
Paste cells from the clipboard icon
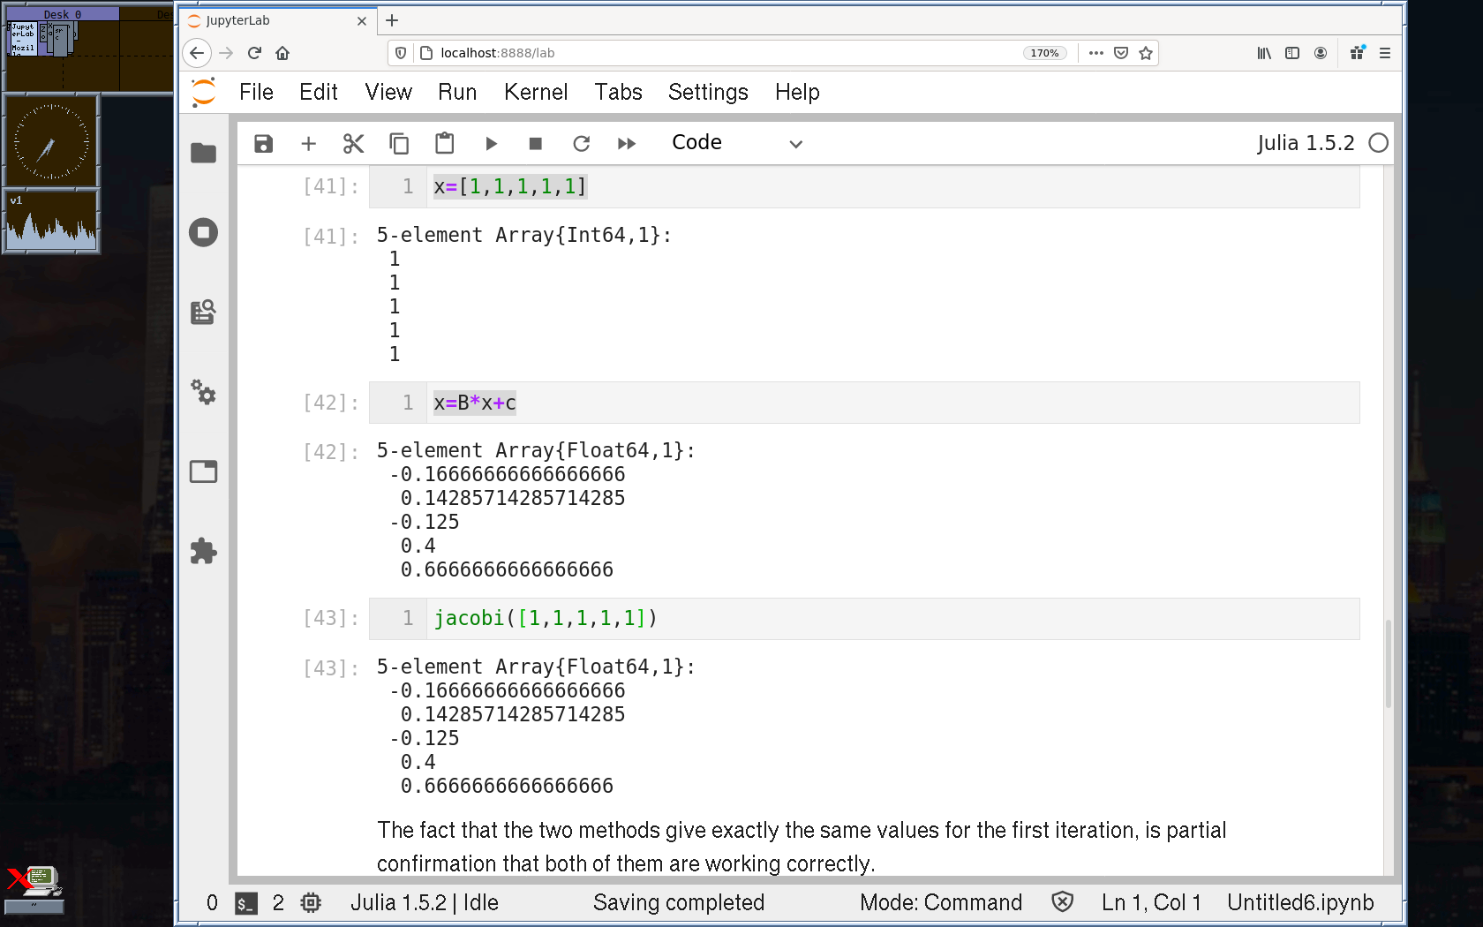point(444,144)
